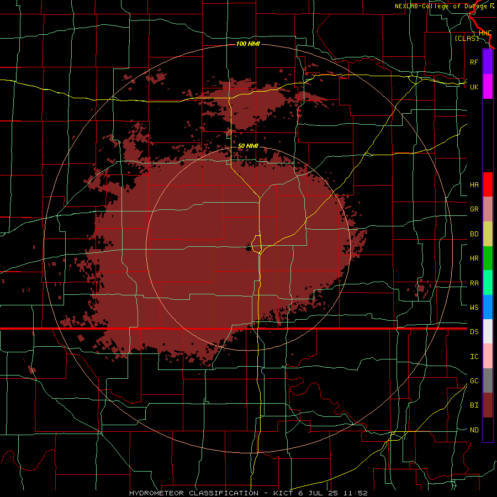This screenshot has height=497, width=497.
Task: Click the [CLAS] label
Action: tap(467, 38)
